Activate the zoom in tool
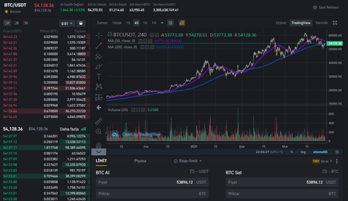This screenshot has height=201, width=348. [99, 131]
